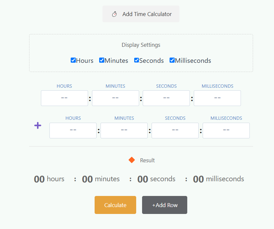This screenshot has height=229, width=274.
Task: Click the second row MINUTES label
Action: click(x=124, y=118)
